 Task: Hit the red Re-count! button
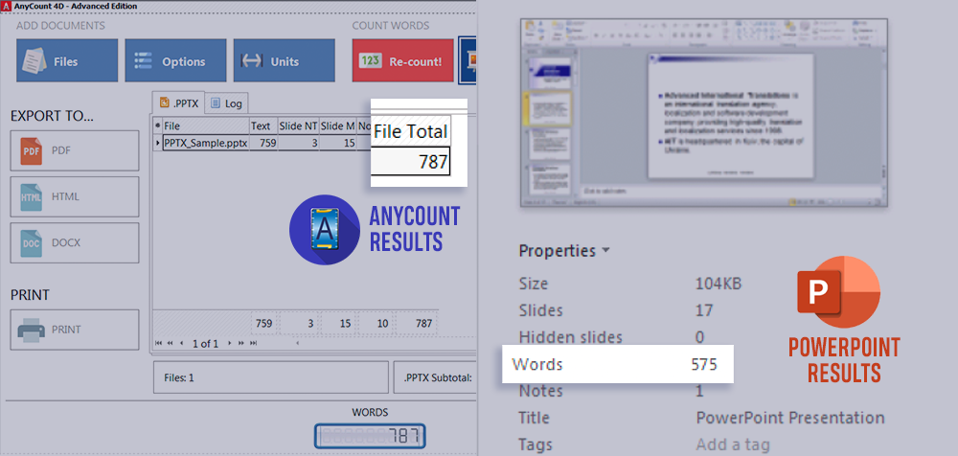[403, 60]
